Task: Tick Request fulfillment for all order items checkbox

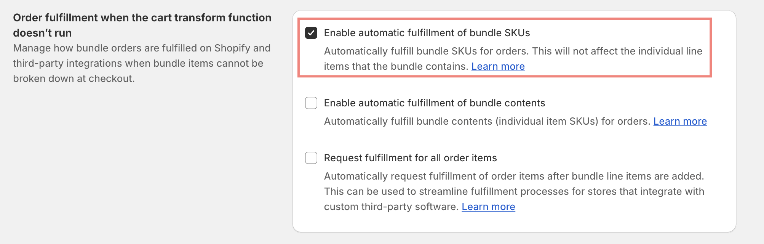Action: [x=311, y=158]
